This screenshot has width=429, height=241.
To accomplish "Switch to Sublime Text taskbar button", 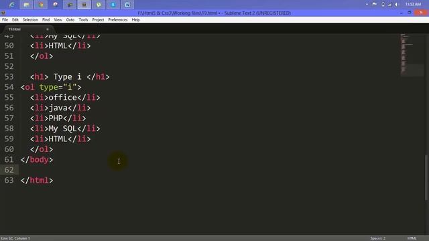I will point(84,5).
